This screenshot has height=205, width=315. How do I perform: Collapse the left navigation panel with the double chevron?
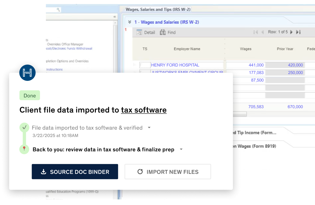click(115, 17)
